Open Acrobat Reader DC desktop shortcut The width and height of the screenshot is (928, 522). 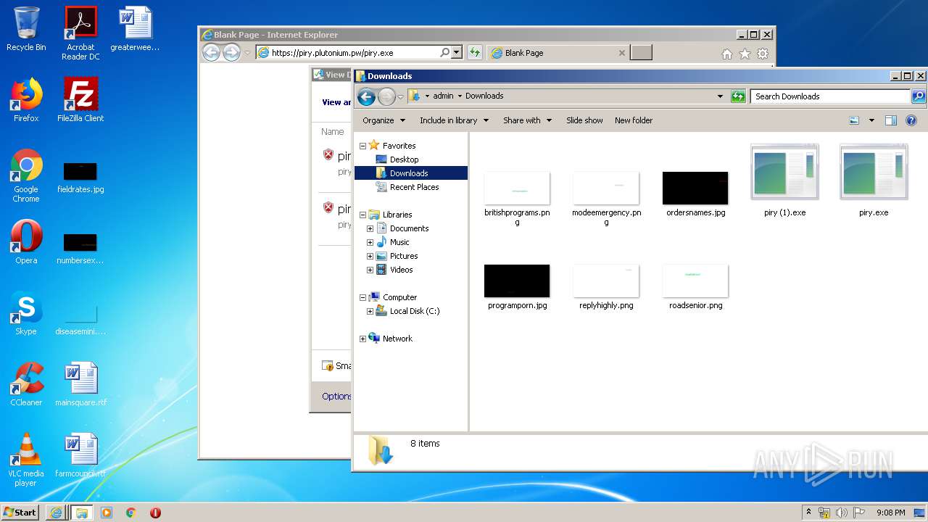(x=80, y=33)
